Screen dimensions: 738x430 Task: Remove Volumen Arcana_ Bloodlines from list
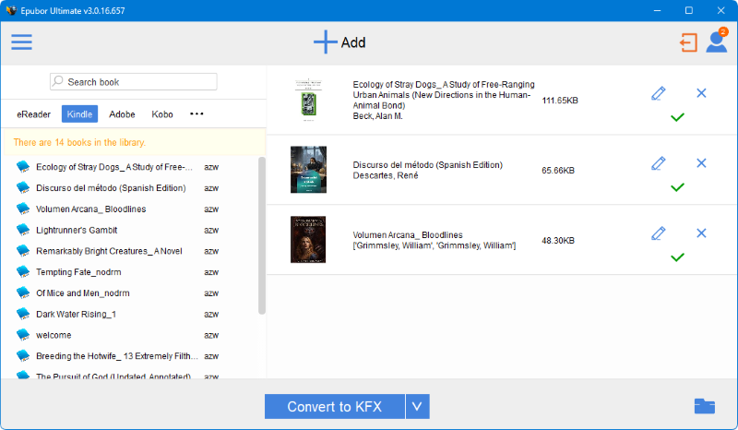701,233
